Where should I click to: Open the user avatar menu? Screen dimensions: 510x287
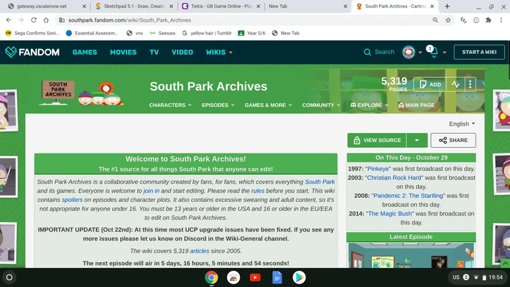click(409, 52)
